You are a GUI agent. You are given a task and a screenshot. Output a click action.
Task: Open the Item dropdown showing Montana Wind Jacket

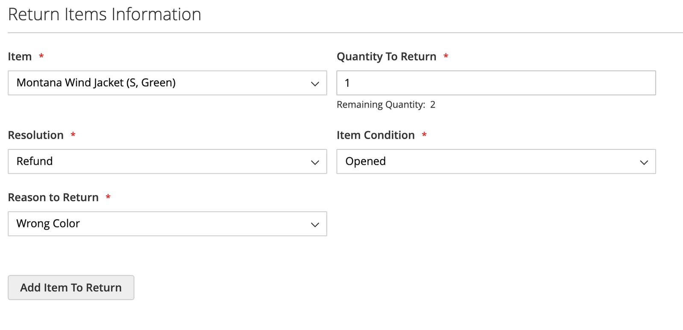[167, 83]
